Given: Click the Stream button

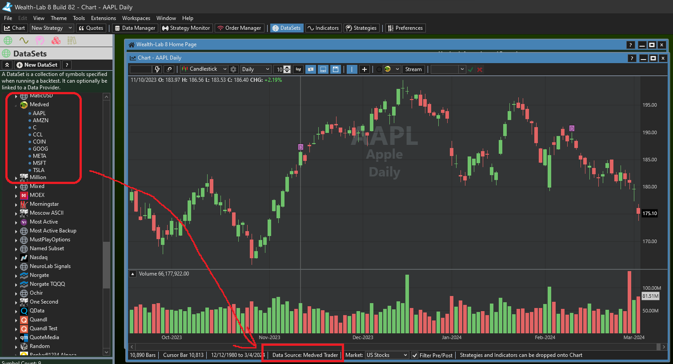Looking at the screenshot, I should click(x=413, y=69).
